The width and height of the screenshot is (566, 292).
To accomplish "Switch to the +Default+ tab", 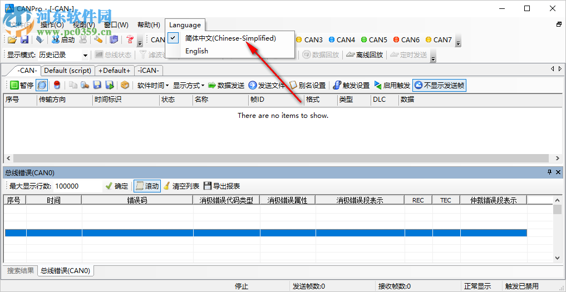I will [x=115, y=71].
